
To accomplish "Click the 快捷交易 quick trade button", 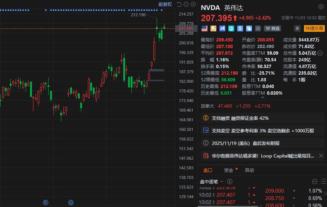I will [x=314, y=28].
